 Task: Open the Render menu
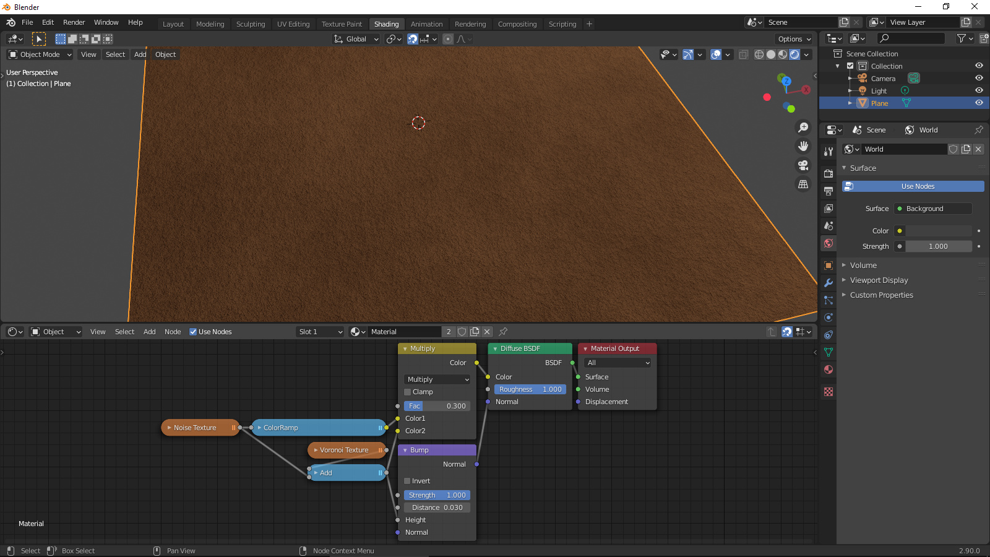click(x=74, y=22)
